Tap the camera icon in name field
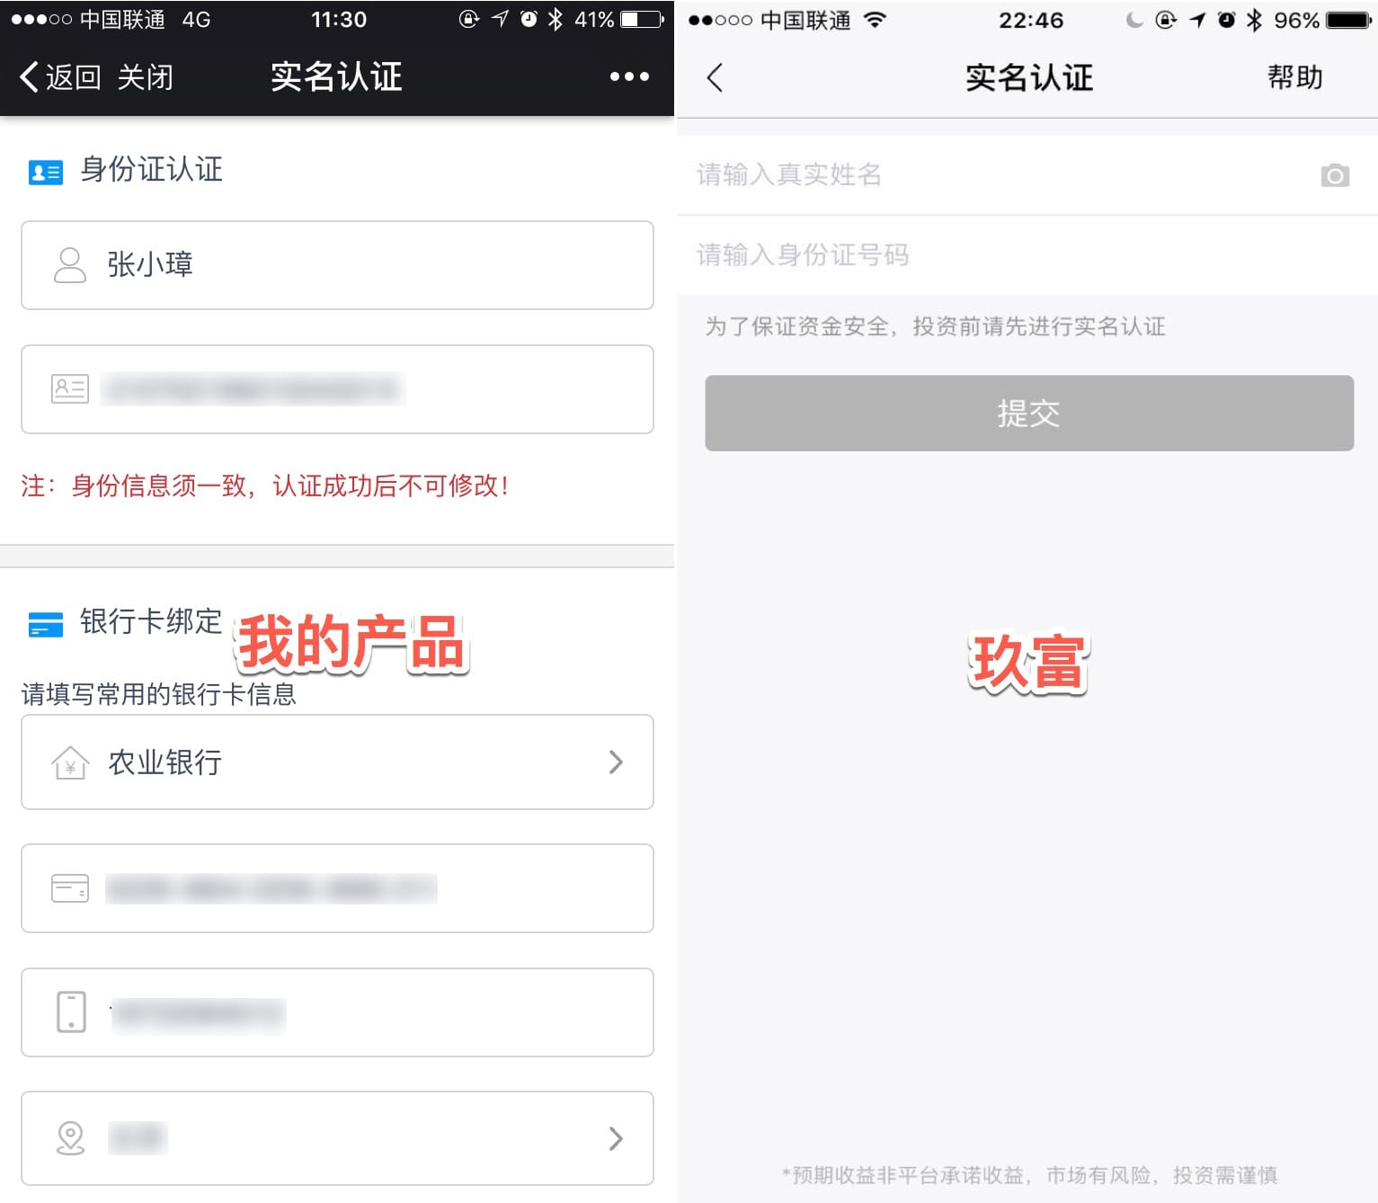This screenshot has height=1203, width=1378. coord(1335,175)
